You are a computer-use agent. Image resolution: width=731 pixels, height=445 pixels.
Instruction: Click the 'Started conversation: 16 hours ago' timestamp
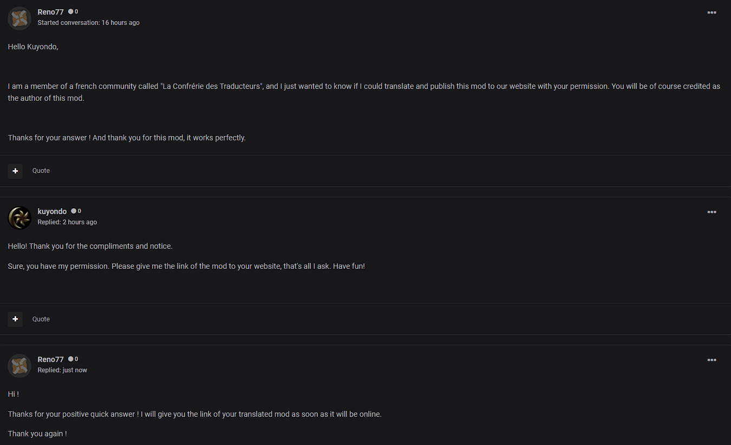click(x=88, y=23)
